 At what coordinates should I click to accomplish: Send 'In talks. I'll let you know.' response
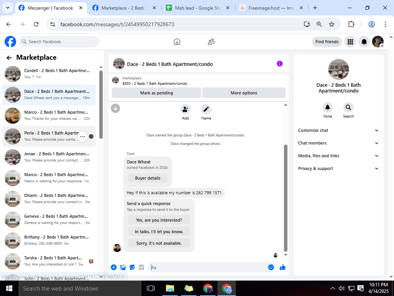coord(159,232)
